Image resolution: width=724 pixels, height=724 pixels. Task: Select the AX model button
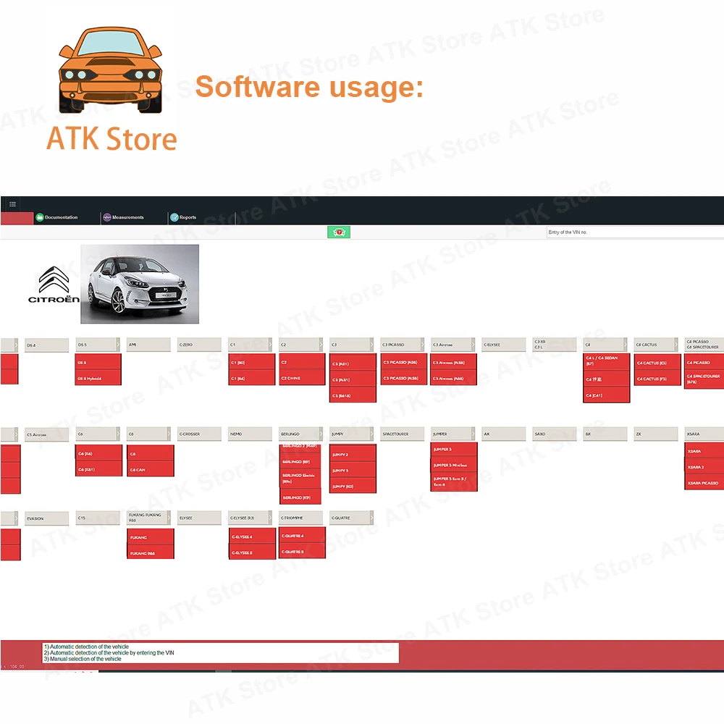pos(504,434)
